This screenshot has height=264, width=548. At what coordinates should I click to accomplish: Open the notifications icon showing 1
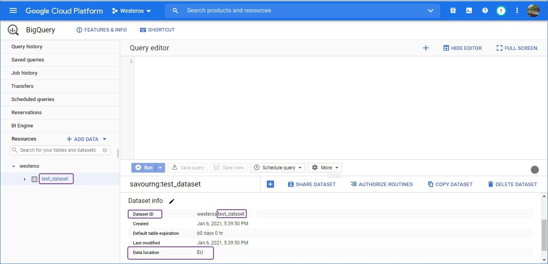coord(501,10)
